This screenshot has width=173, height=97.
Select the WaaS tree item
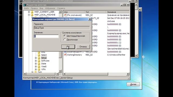[44, 67]
